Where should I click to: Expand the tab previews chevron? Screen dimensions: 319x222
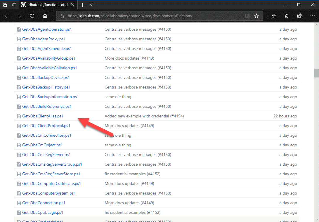(92, 5)
